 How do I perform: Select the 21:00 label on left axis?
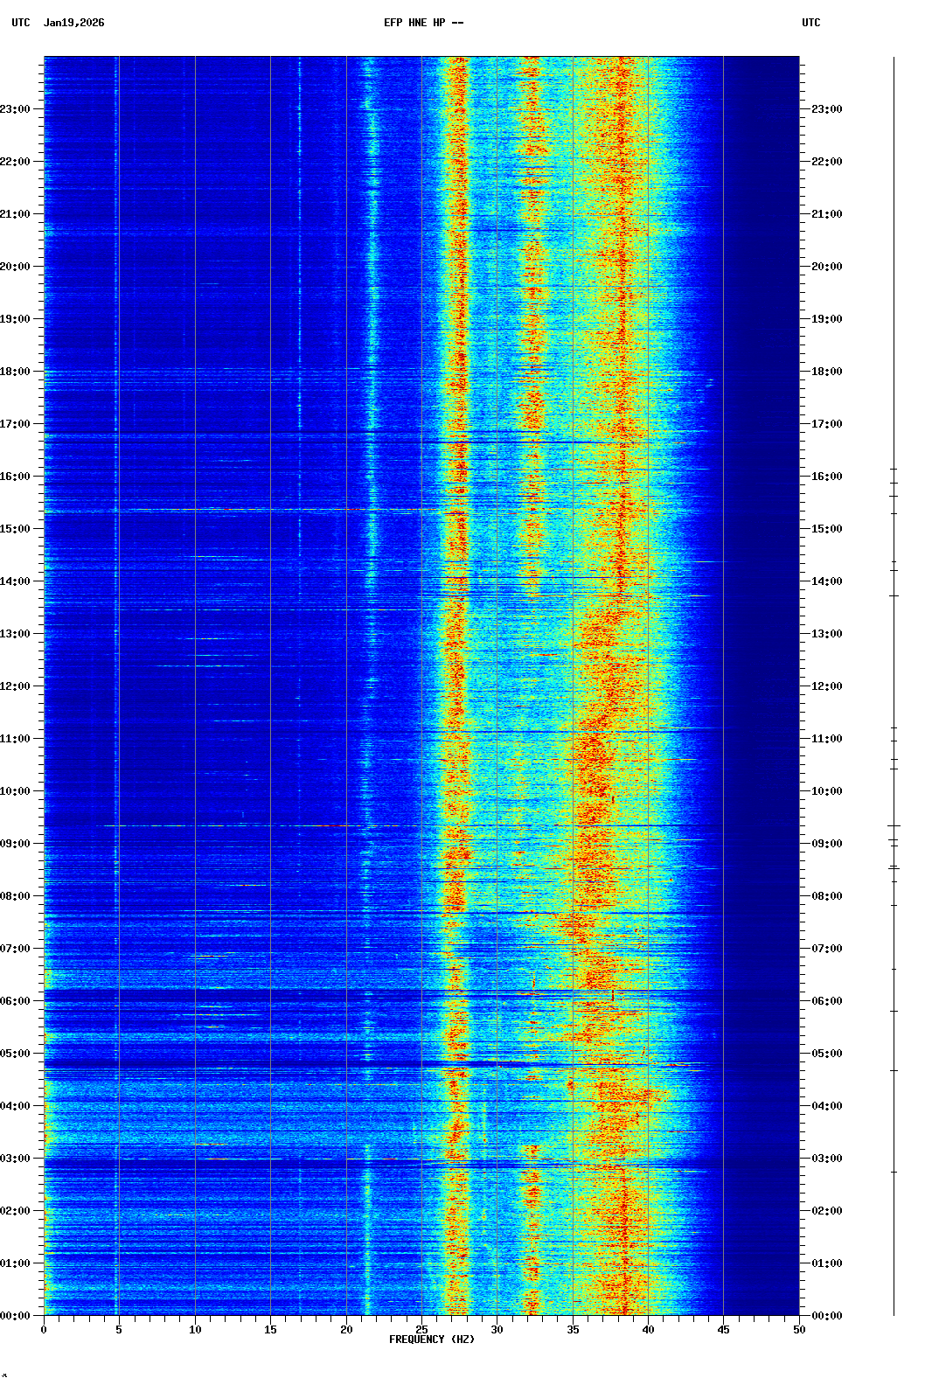15,214
